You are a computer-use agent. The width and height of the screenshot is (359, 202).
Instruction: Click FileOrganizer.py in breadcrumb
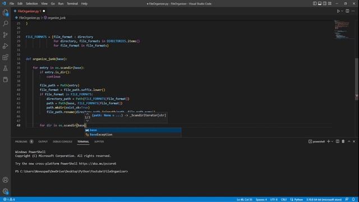coord(29,17)
